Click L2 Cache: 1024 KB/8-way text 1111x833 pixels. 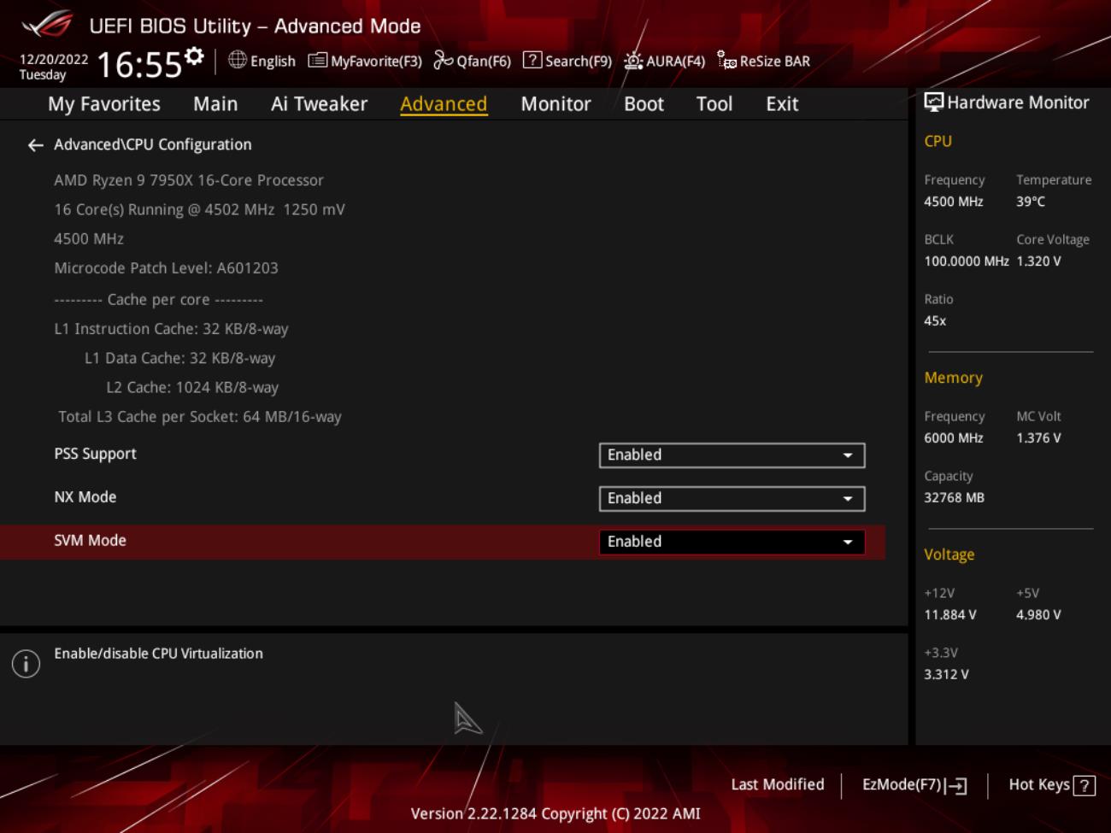click(192, 388)
